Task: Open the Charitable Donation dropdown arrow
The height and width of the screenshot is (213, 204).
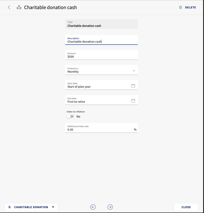Action: tap(53, 207)
